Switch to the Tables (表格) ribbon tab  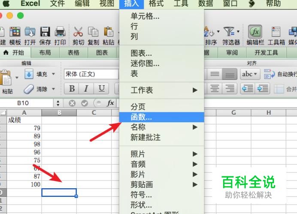(x=73, y=53)
